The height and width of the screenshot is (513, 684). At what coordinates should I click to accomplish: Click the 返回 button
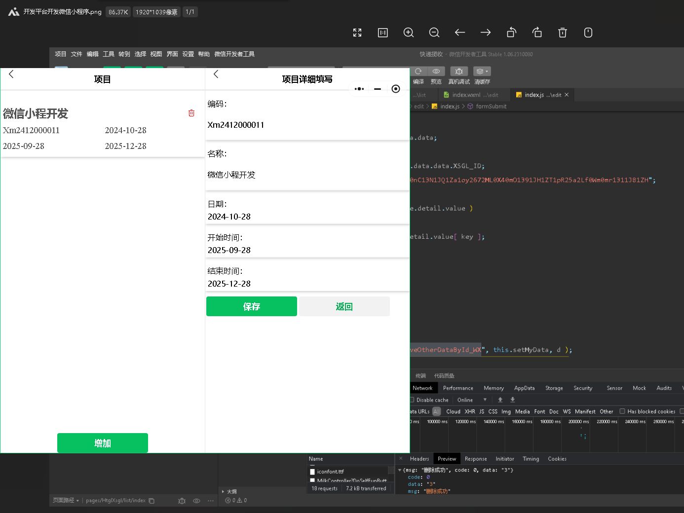(x=344, y=306)
